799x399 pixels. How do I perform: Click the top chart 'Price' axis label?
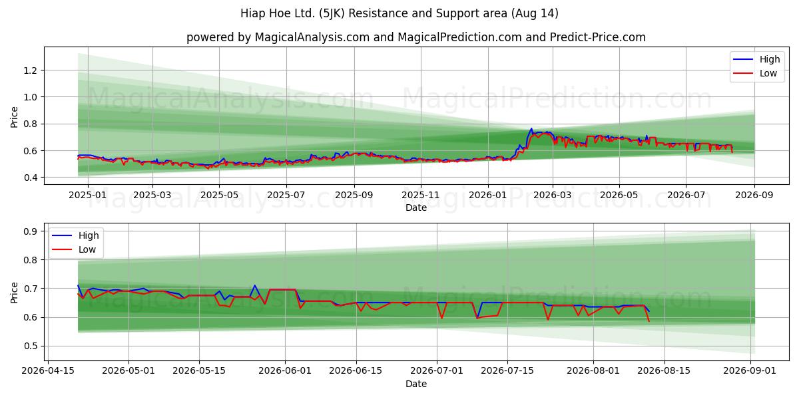tap(15, 116)
